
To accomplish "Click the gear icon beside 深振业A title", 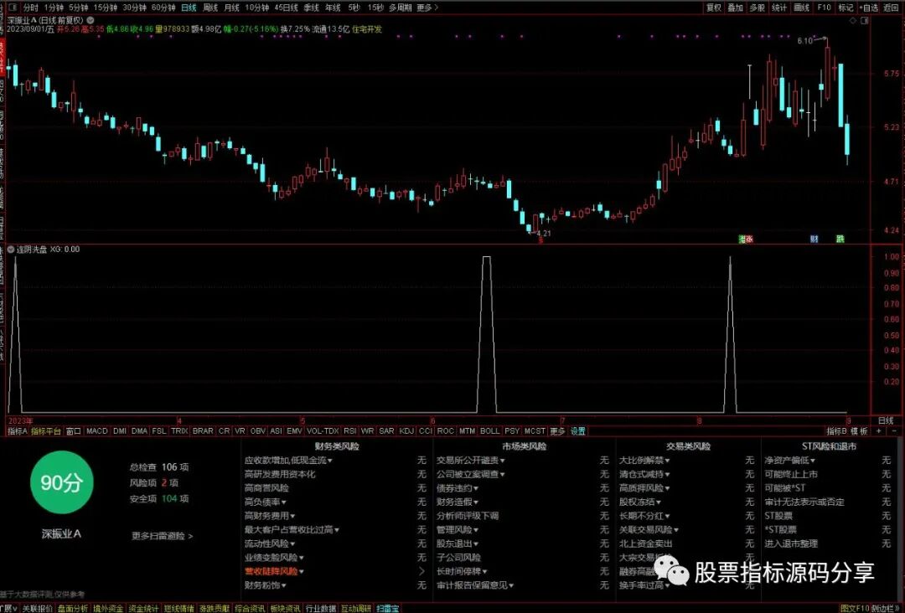I will [x=90, y=20].
